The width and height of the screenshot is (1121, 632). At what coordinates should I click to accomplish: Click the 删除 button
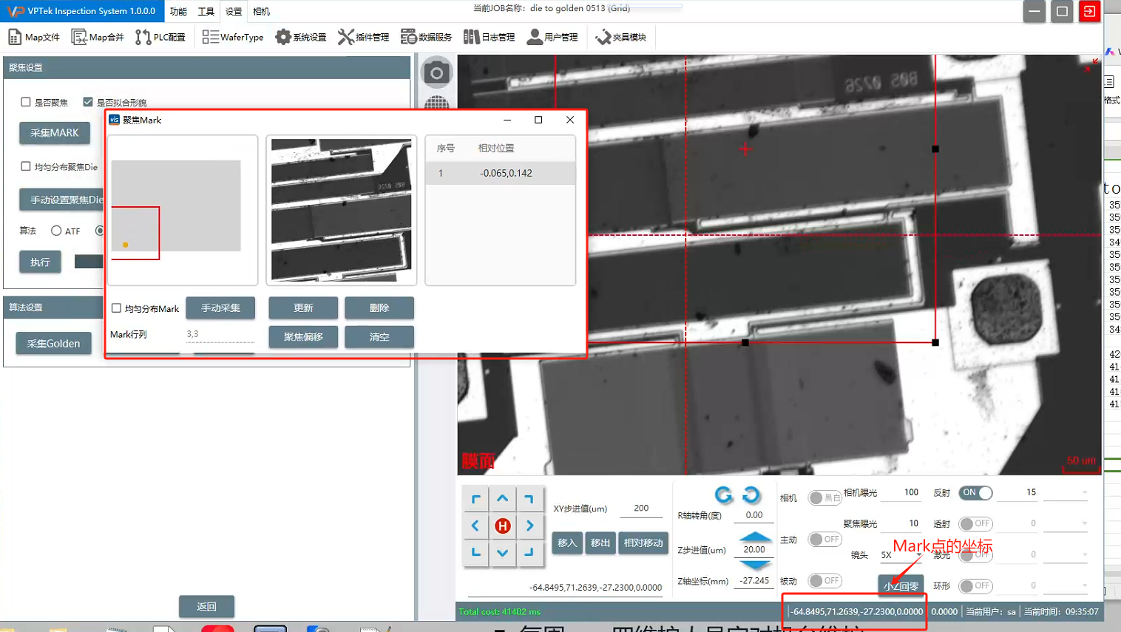[379, 307]
